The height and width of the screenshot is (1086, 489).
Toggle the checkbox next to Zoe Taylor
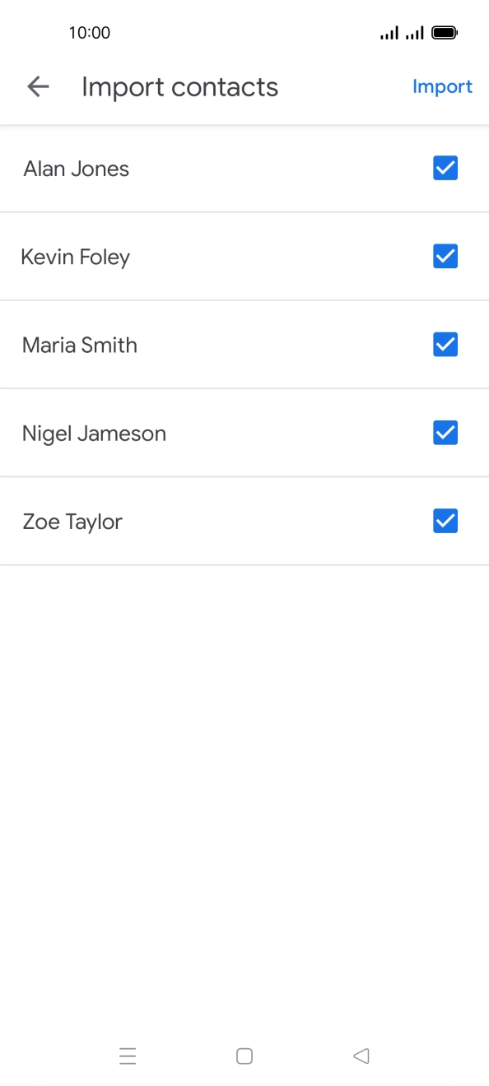click(445, 521)
